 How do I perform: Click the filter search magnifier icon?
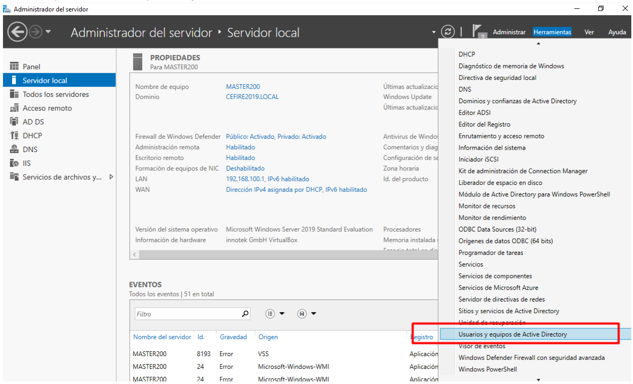click(x=245, y=314)
